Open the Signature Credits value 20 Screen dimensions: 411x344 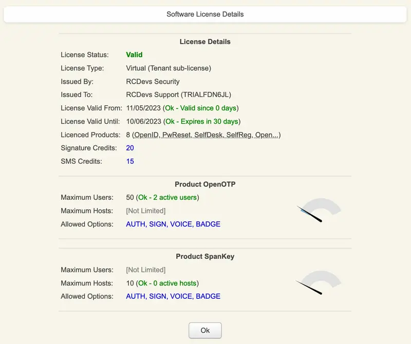pyautogui.click(x=130, y=148)
